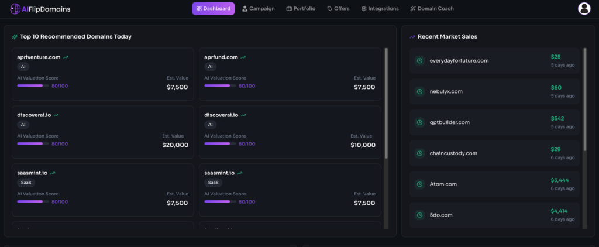Navigate to the Integrations tab
This screenshot has height=247, width=599.
[380, 8]
